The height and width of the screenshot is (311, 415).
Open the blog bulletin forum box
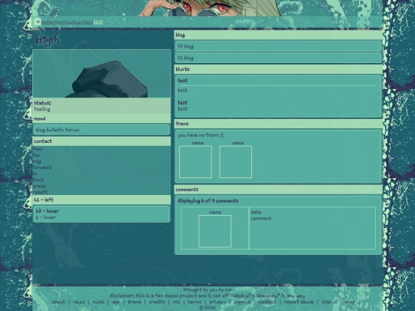(101, 130)
